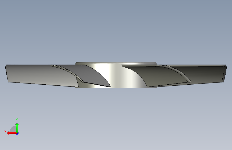This screenshot has height=150, width=232.
Task: Click the red X axis arrow
Action: (x=12, y=133)
